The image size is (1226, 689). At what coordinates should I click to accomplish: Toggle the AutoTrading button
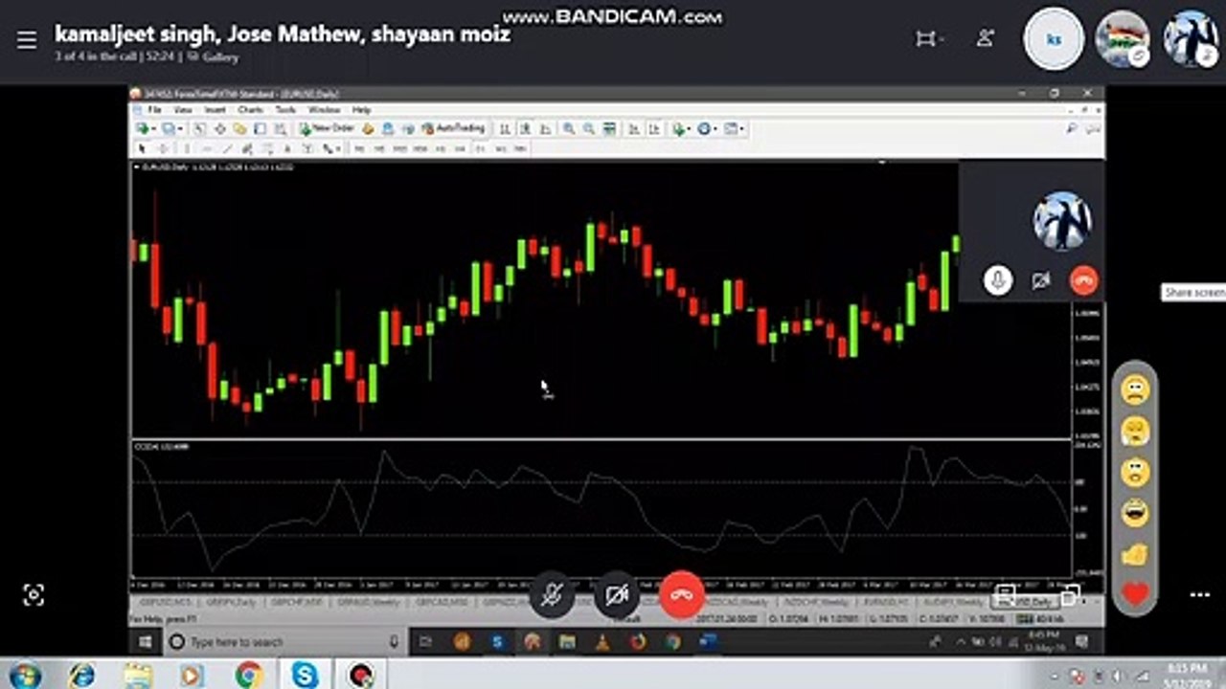454,128
